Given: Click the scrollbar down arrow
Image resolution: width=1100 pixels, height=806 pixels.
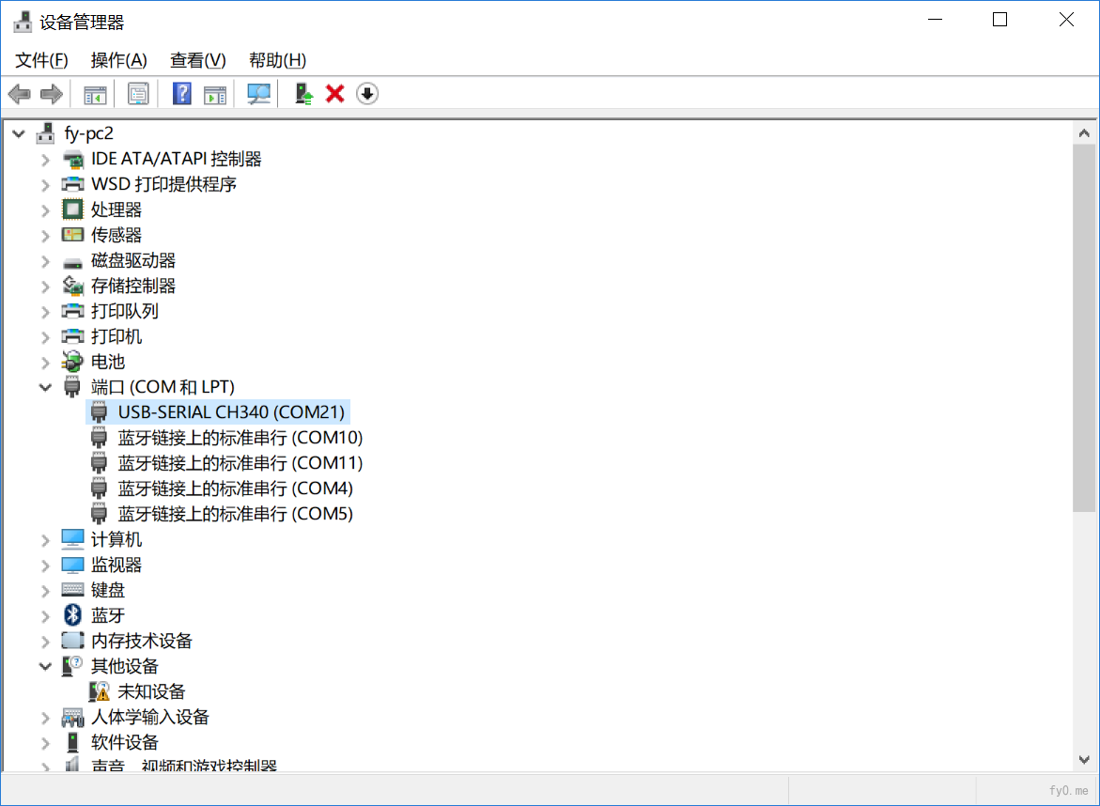Looking at the screenshot, I should click(1084, 760).
